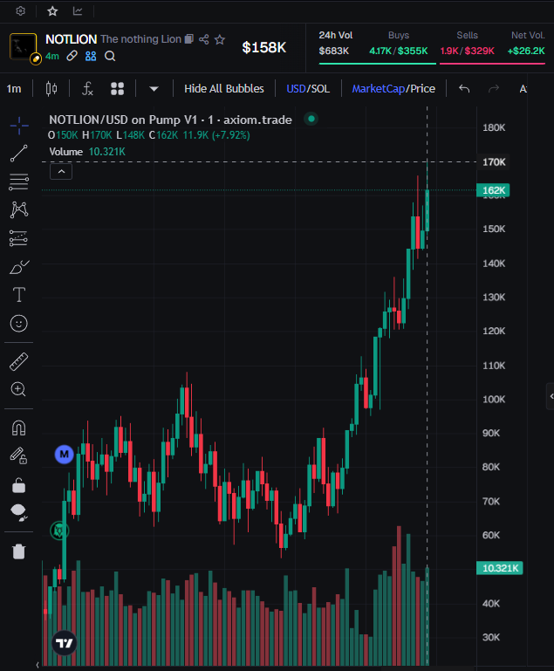This screenshot has width=554, height=671.
Task: Click the 4m token age label
Action: pos(52,56)
